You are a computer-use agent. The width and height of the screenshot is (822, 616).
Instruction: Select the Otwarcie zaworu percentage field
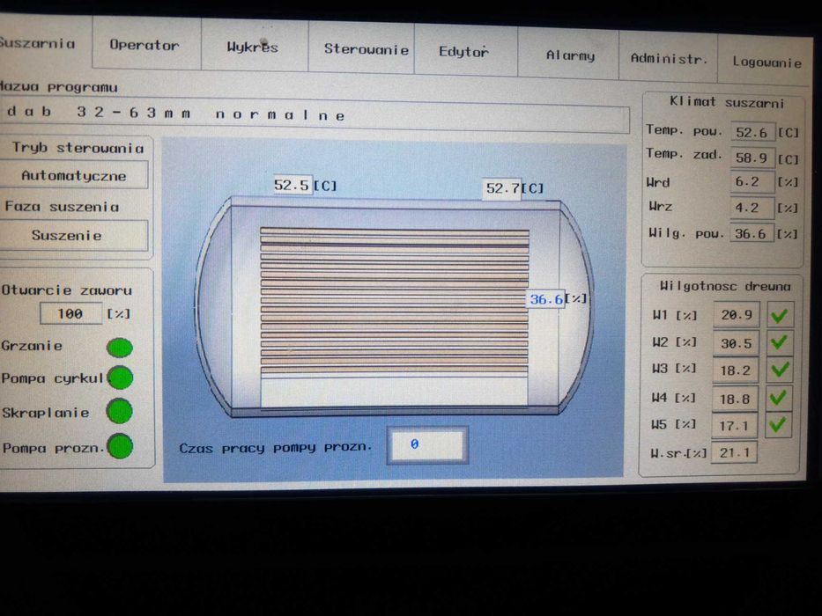[x=70, y=313]
